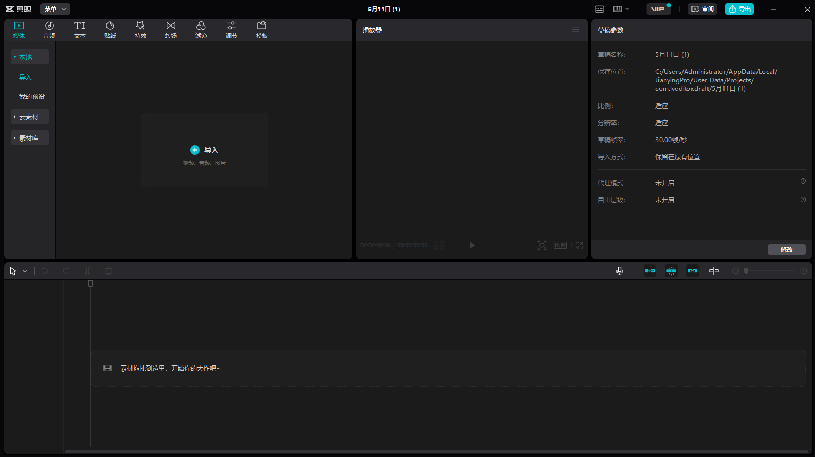Click the 自由层级 未开启 value
Screen dimensions: 815x457
pos(665,200)
